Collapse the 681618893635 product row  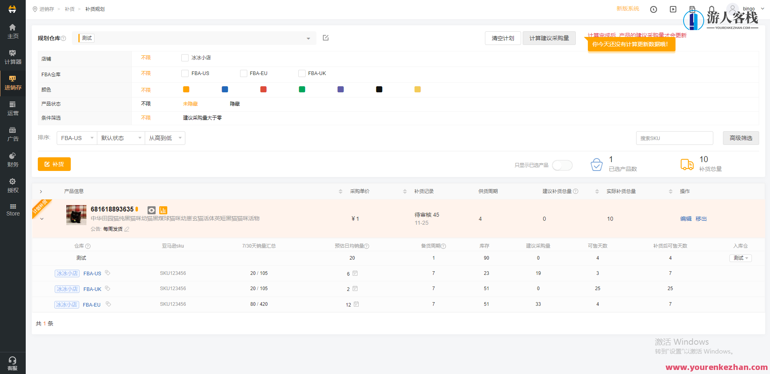41,218
